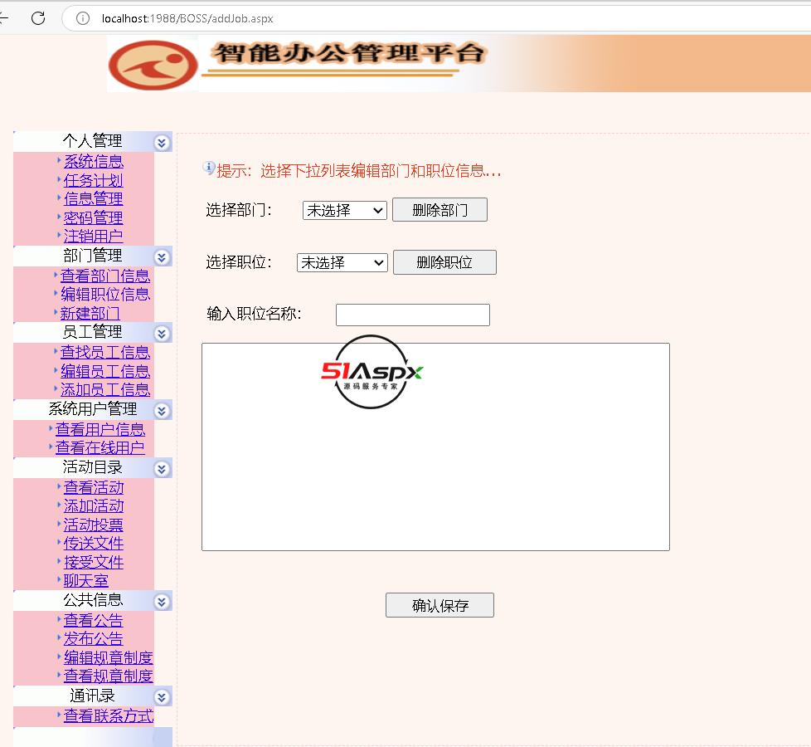
Task: Collapse the 活动目录 section chevron
Action: point(162,468)
